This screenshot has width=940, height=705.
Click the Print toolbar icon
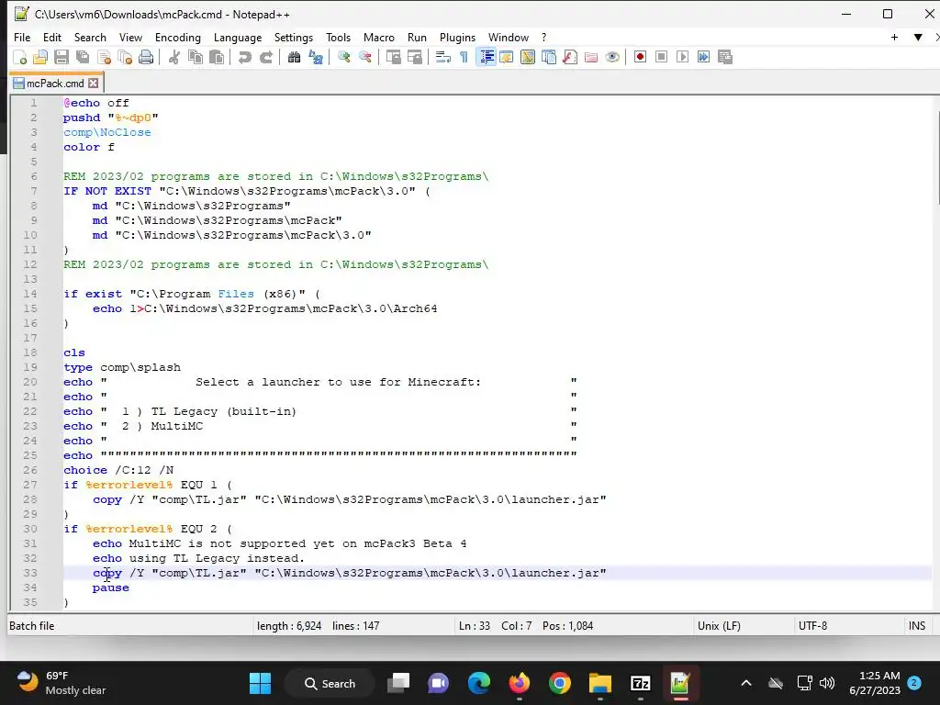[146, 57]
